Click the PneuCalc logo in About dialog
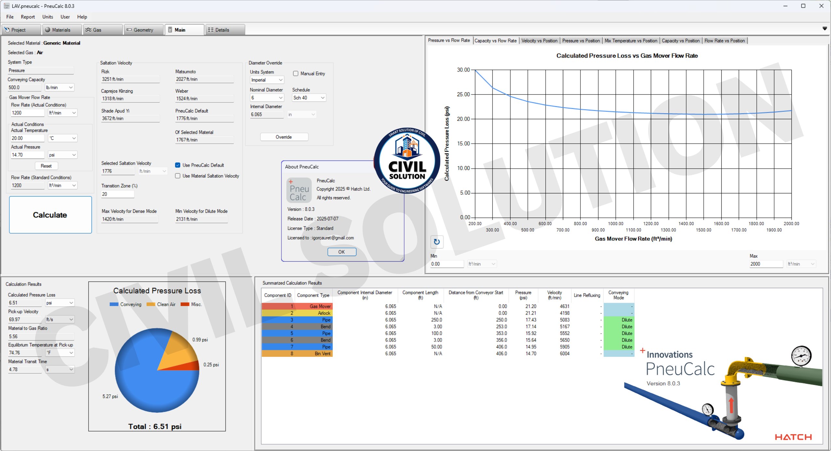 (x=299, y=190)
